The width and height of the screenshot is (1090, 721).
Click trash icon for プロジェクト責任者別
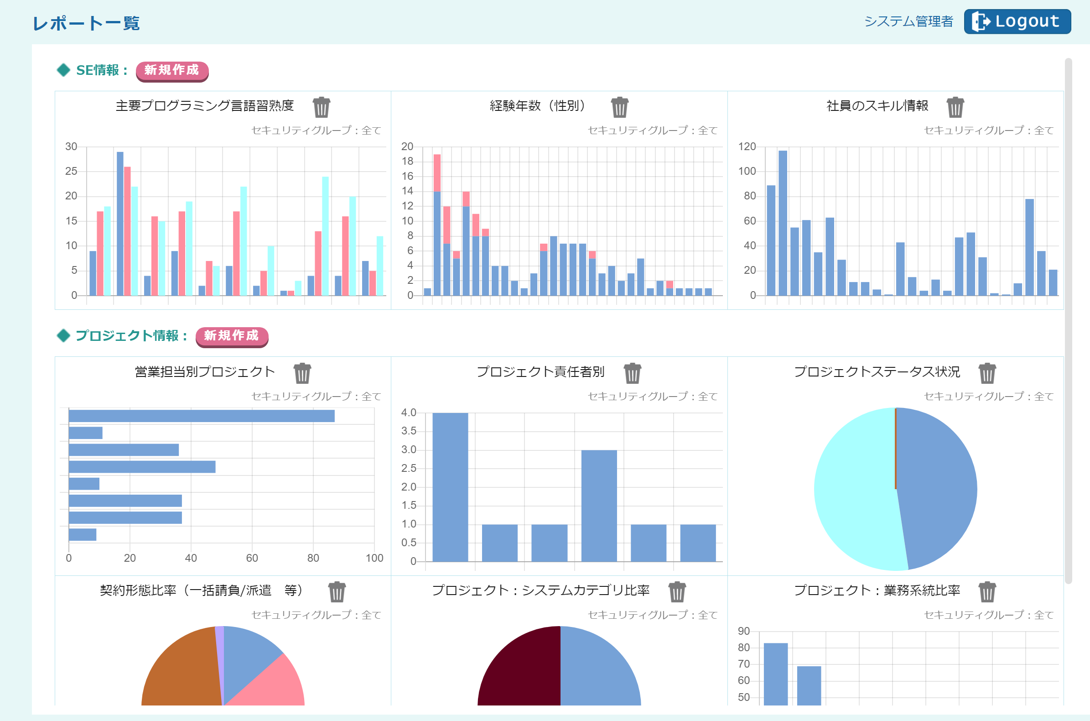632,373
